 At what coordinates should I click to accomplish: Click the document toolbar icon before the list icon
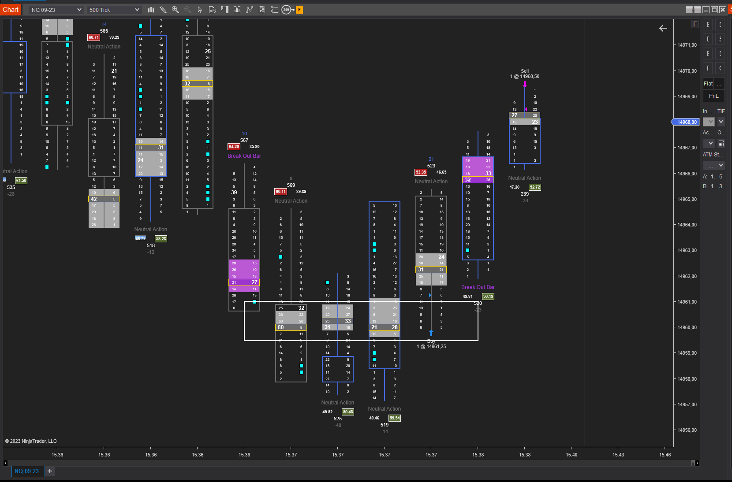262,10
